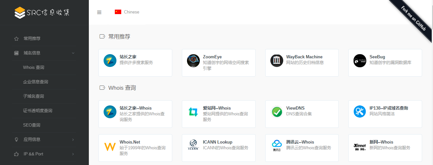The image size is (433, 165).
Task: Click the 站长之家--Whois logo icon
Action: point(110,112)
